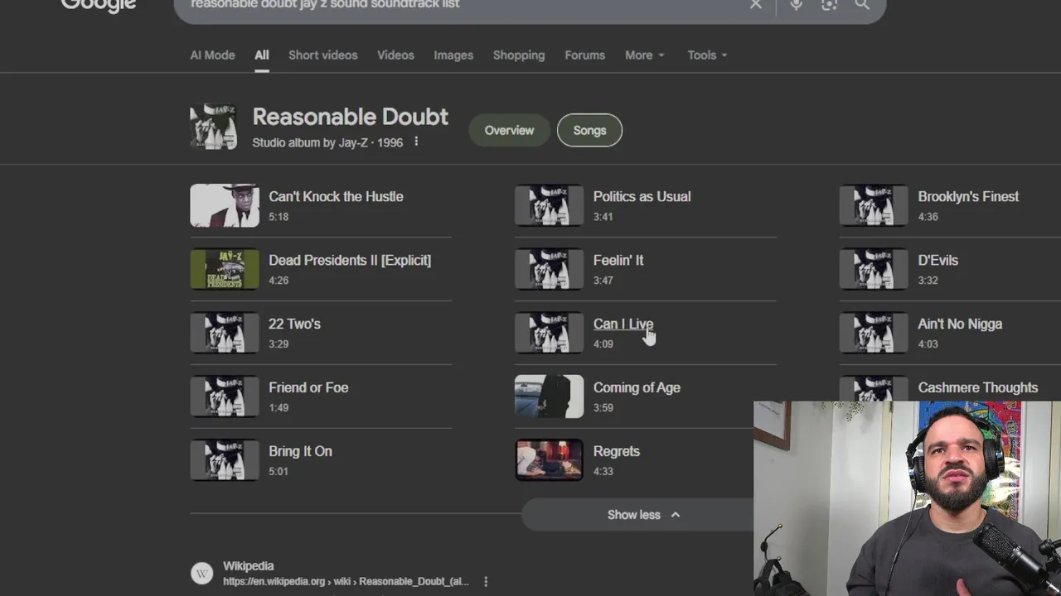Image resolution: width=1061 pixels, height=596 pixels.
Task: Open Google Lens image search icon
Action: click(x=829, y=5)
